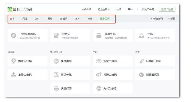Click the 批量生码 batch icon
Image resolution: width=191 pixels, height=102 pixels.
[99, 36]
